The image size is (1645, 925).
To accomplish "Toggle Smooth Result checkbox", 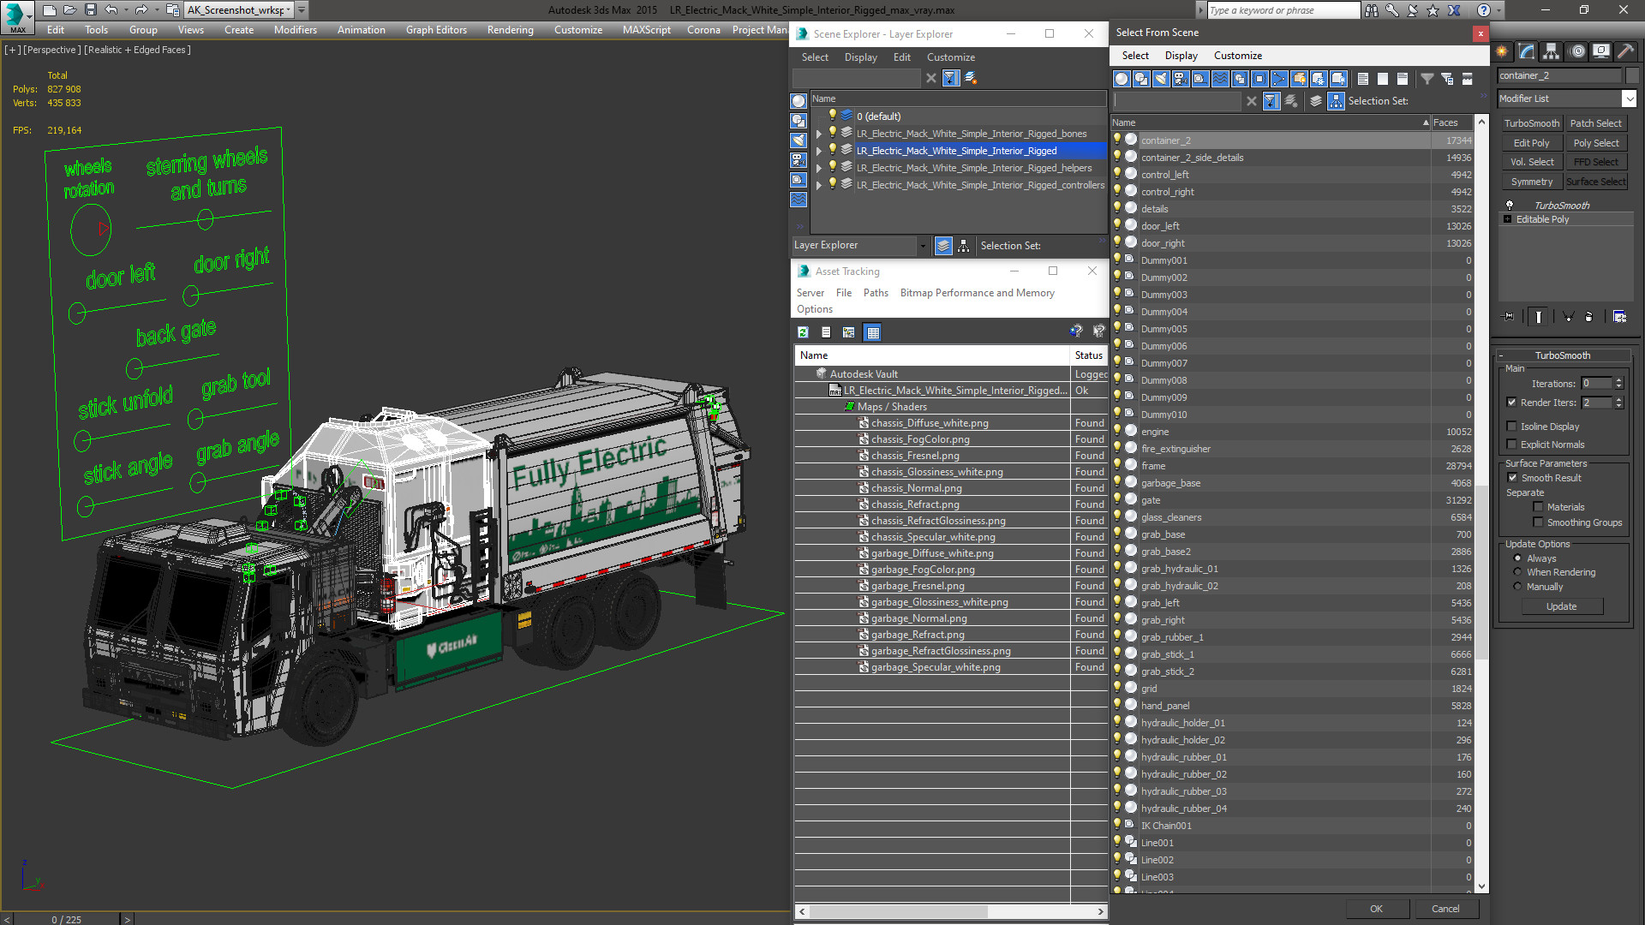I will [x=1511, y=477].
